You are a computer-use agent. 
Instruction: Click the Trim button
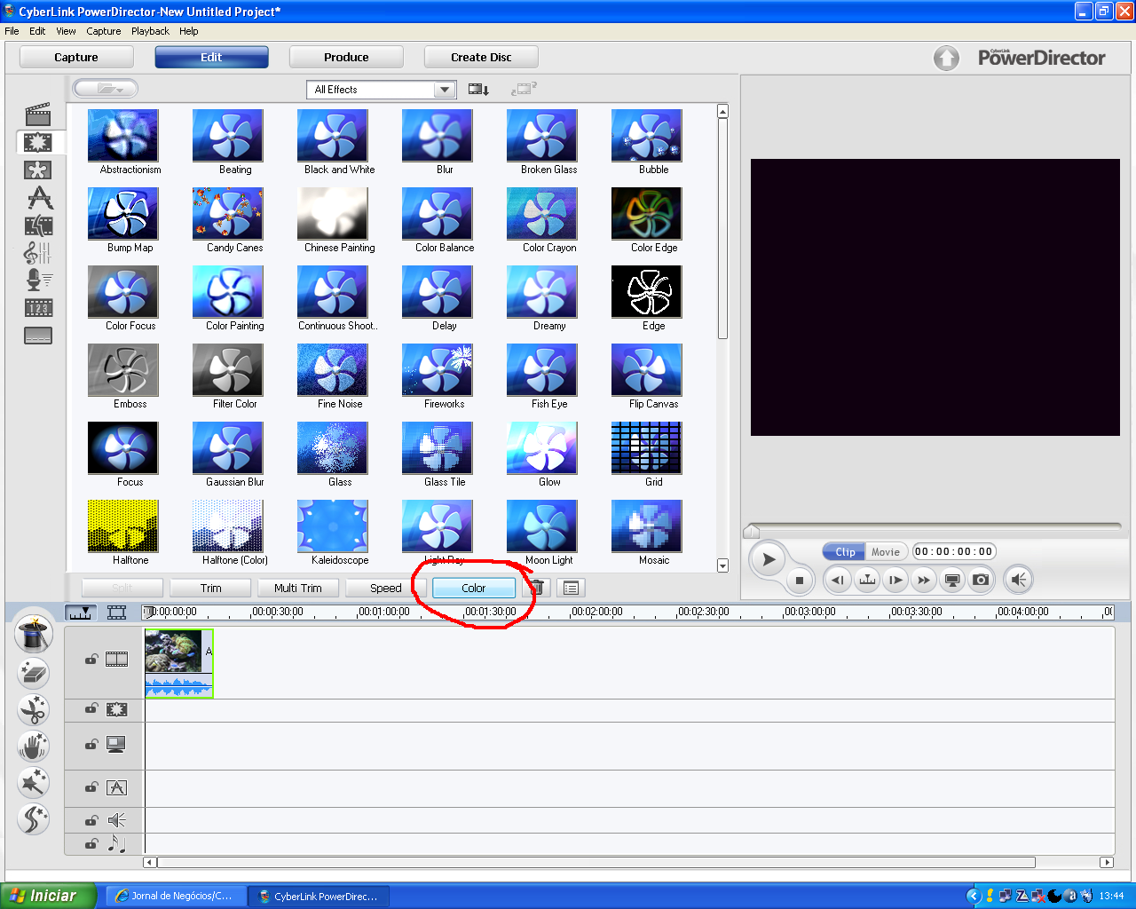[211, 588]
